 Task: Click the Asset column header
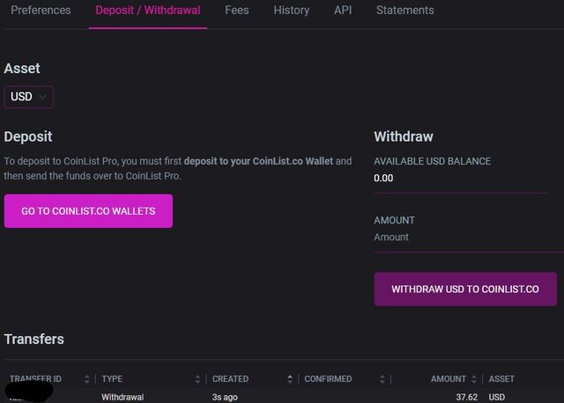[501, 379]
